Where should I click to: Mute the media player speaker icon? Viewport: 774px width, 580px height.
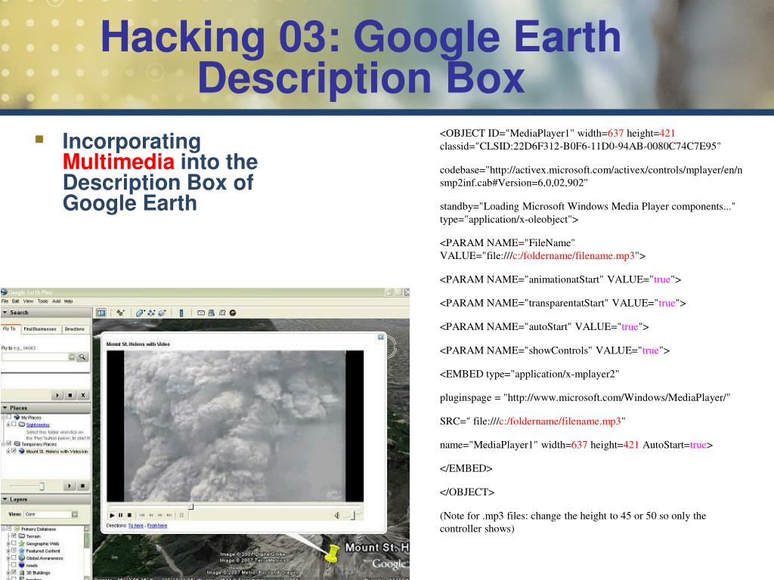336,515
